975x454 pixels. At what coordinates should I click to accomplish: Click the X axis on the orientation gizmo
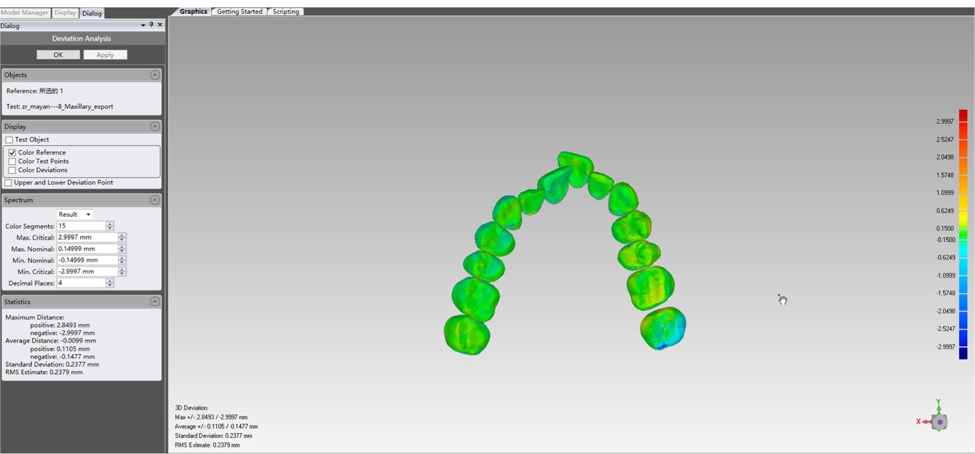pyautogui.click(x=919, y=421)
